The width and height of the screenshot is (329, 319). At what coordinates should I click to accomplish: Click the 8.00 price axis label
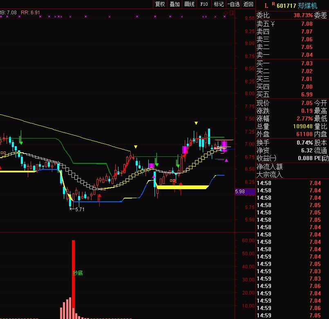click(249, 94)
